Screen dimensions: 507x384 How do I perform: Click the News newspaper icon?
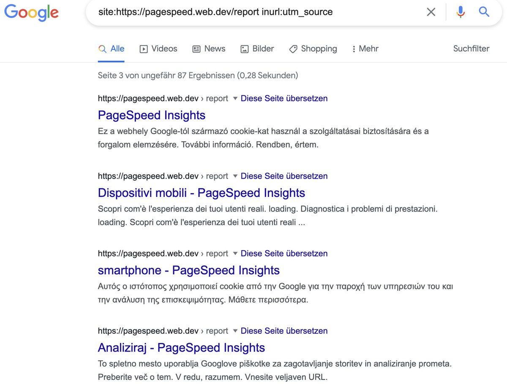196,49
